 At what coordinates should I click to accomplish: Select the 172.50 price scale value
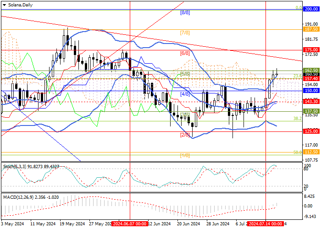pos(311,55)
